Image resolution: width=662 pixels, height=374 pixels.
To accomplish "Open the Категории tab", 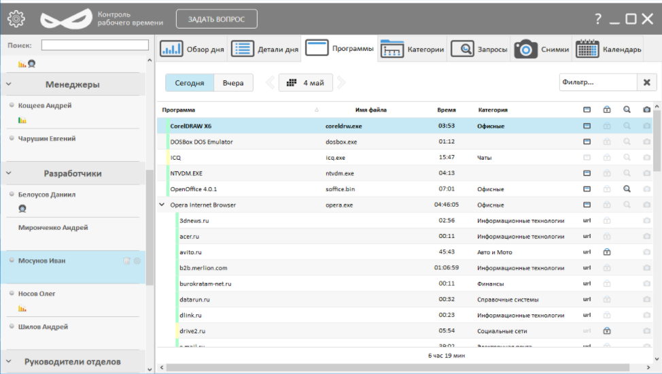I will pos(413,49).
